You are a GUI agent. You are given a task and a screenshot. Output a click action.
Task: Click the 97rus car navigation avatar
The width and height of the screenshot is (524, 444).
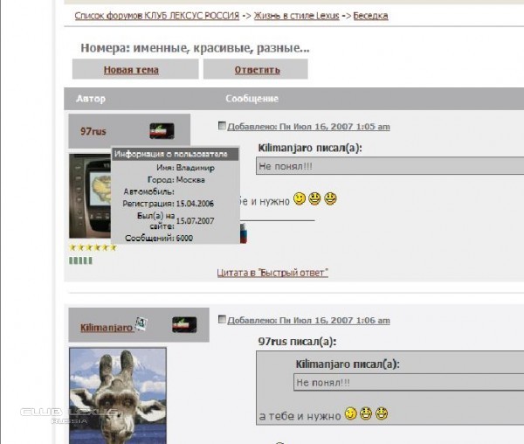(x=90, y=196)
